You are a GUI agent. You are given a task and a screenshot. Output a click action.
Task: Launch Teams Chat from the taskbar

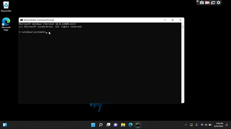point(116,125)
